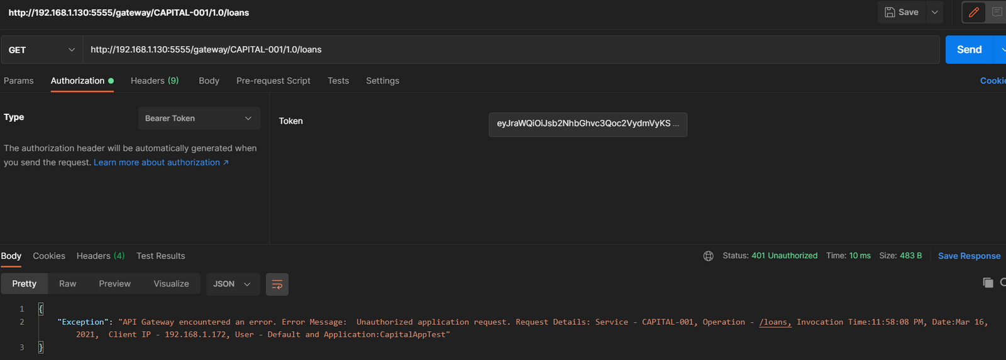1006x360 pixels.
Task: Click the pencil edit icon
Action: pos(973,12)
